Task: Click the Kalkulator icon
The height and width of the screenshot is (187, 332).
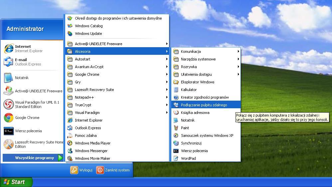Action: tap(176, 90)
